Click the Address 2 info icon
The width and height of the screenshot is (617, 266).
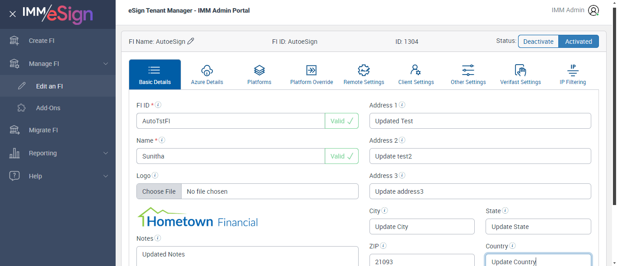coord(402,140)
